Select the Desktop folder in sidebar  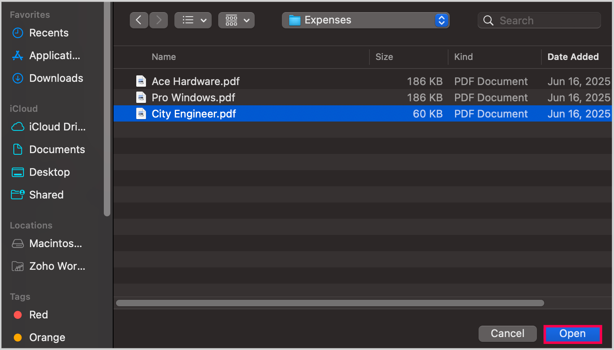coord(49,172)
